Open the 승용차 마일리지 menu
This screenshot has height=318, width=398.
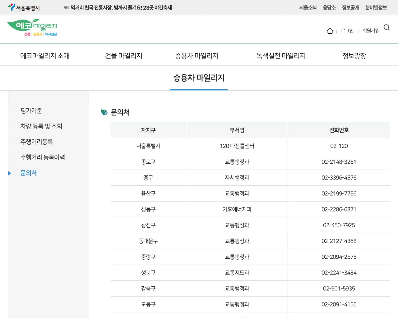coord(197,56)
